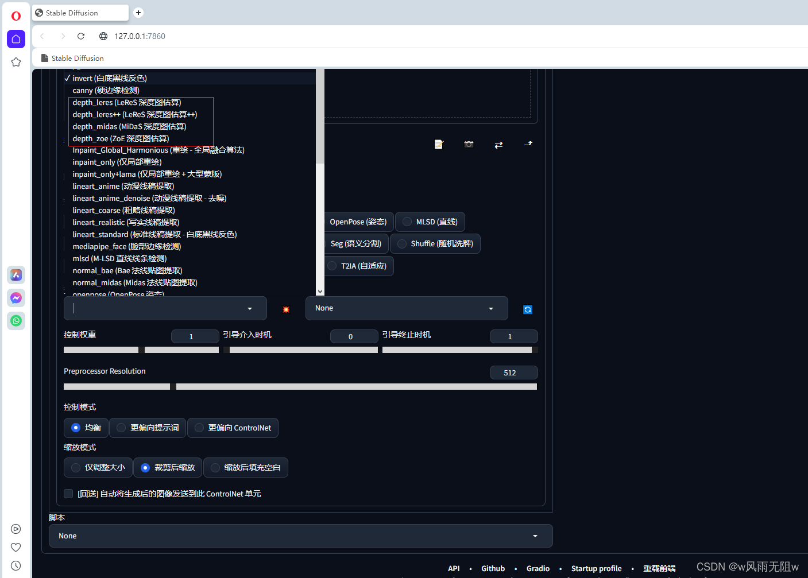
Task: Expand the 脚本 script dropdown
Action: (x=301, y=536)
